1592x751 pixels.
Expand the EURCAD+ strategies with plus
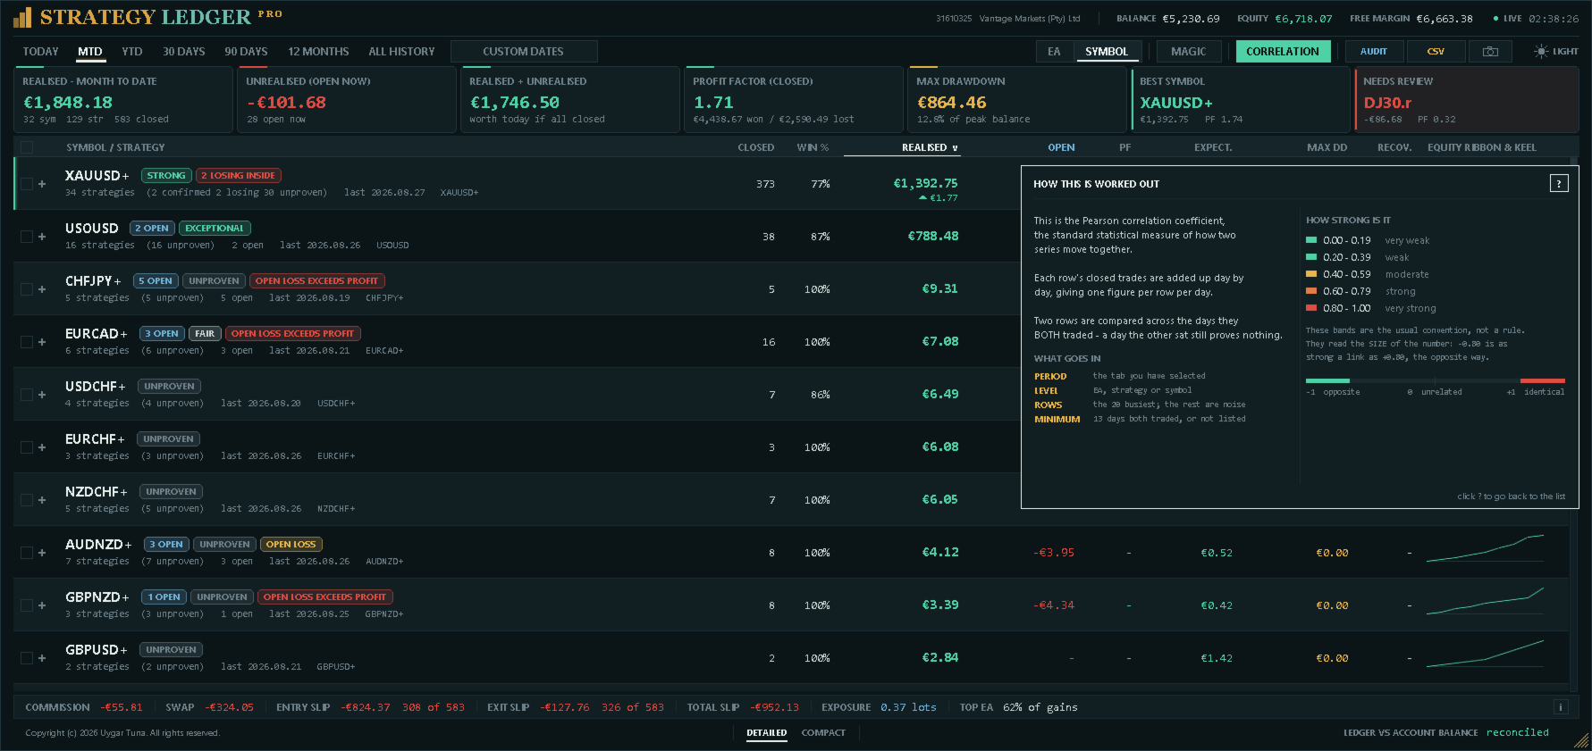tap(42, 342)
